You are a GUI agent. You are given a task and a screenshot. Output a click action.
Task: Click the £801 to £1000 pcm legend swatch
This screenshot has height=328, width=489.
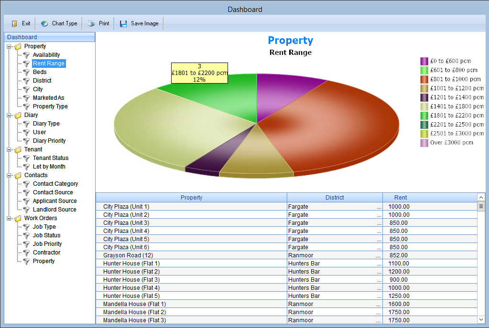tap(424, 79)
